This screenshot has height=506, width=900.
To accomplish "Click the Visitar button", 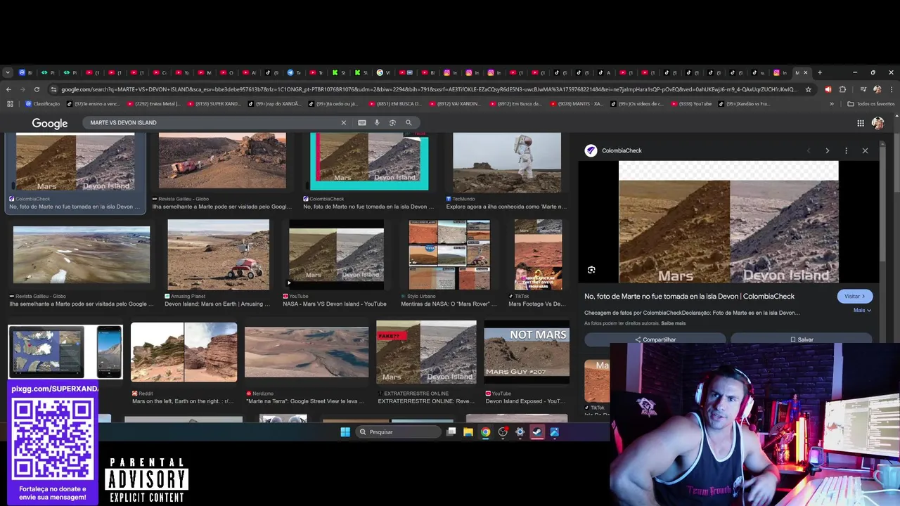I will pyautogui.click(x=854, y=296).
